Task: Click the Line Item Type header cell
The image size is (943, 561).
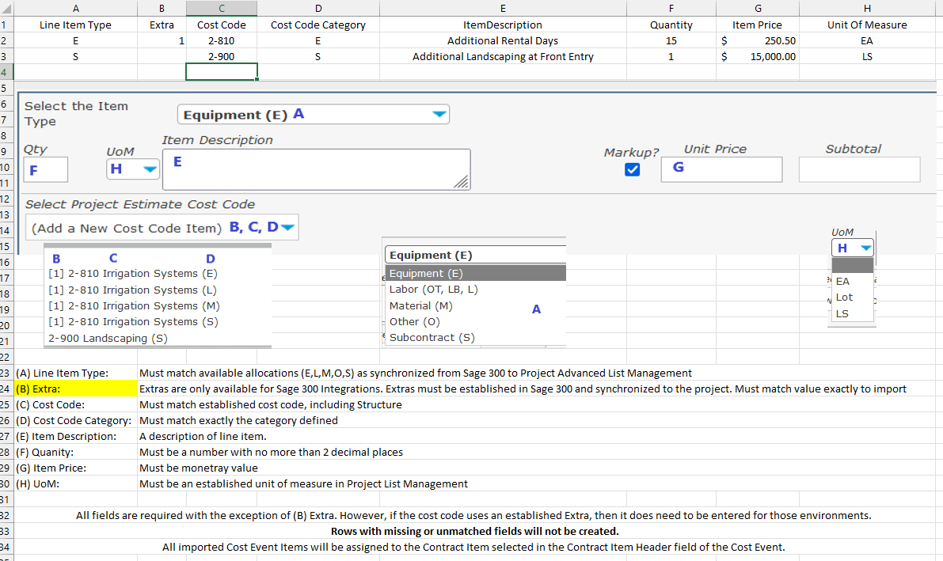Action: tap(76, 25)
